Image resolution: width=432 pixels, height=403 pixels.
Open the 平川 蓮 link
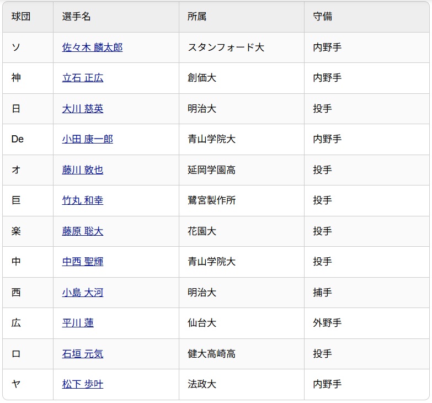coord(78,323)
